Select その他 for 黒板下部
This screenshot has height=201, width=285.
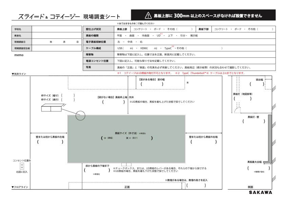[252, 29]
